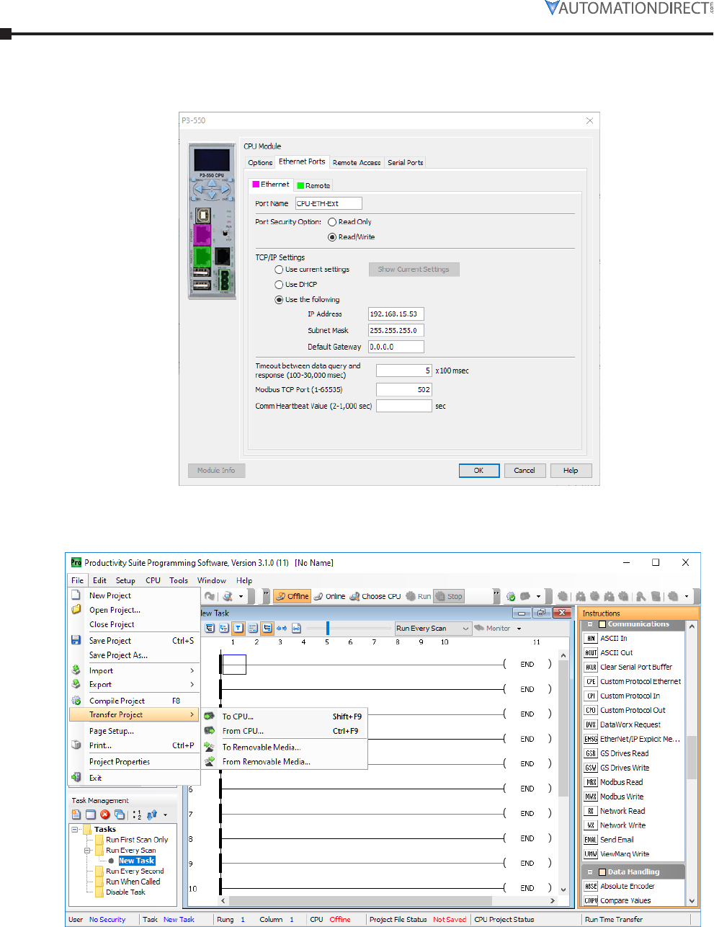The width and height of the screenshot is (714, 927).
Task: Click the Show Current Settings button
Action: click(414, 270)
